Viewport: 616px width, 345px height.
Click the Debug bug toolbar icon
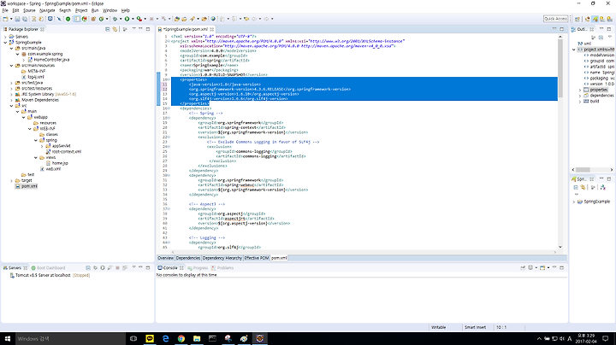pyautogui.click(x=115, y=19)
